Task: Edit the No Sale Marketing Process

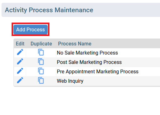Action: (x=20, y=52)
